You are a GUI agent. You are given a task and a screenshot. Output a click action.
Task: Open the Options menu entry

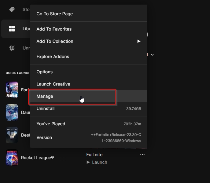89,72
